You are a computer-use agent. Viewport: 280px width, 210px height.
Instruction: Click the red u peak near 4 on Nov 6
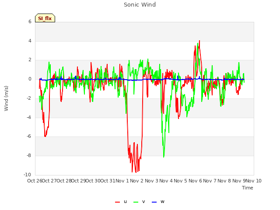(199, 41)
